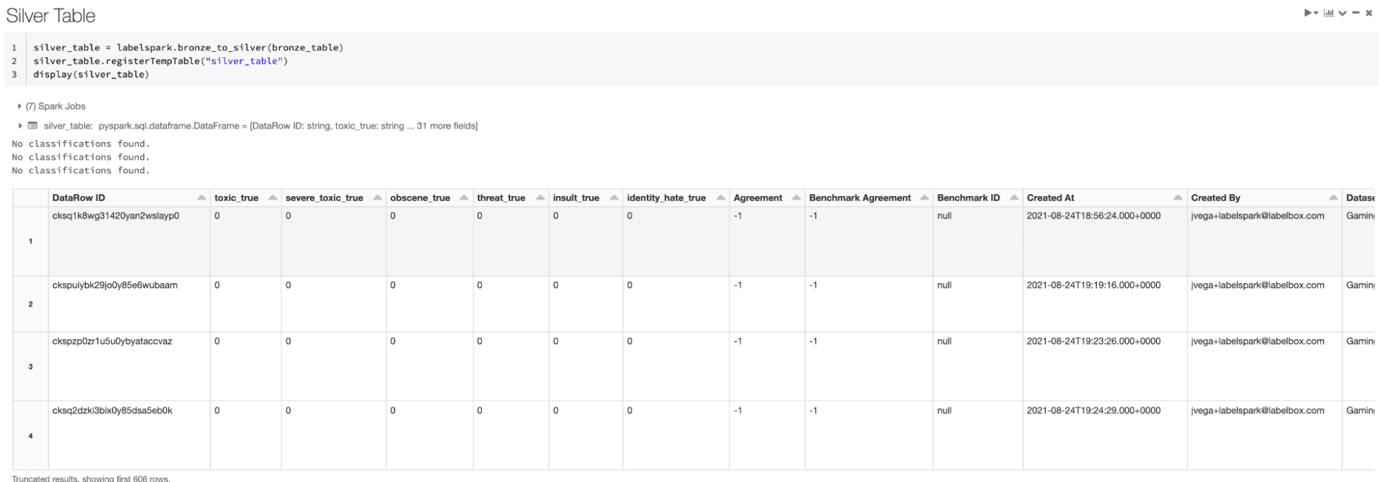Sort by the DataRow ID column arrow
Viewport: 1380px width, 482px height.
(202, 198)
